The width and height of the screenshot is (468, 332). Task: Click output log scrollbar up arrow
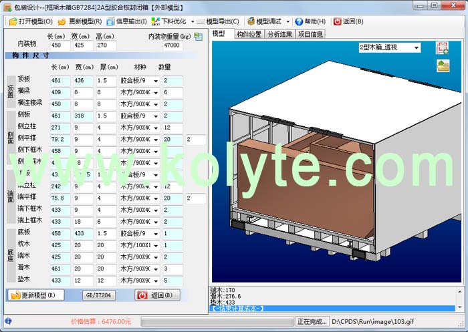[x=460, y=291]
